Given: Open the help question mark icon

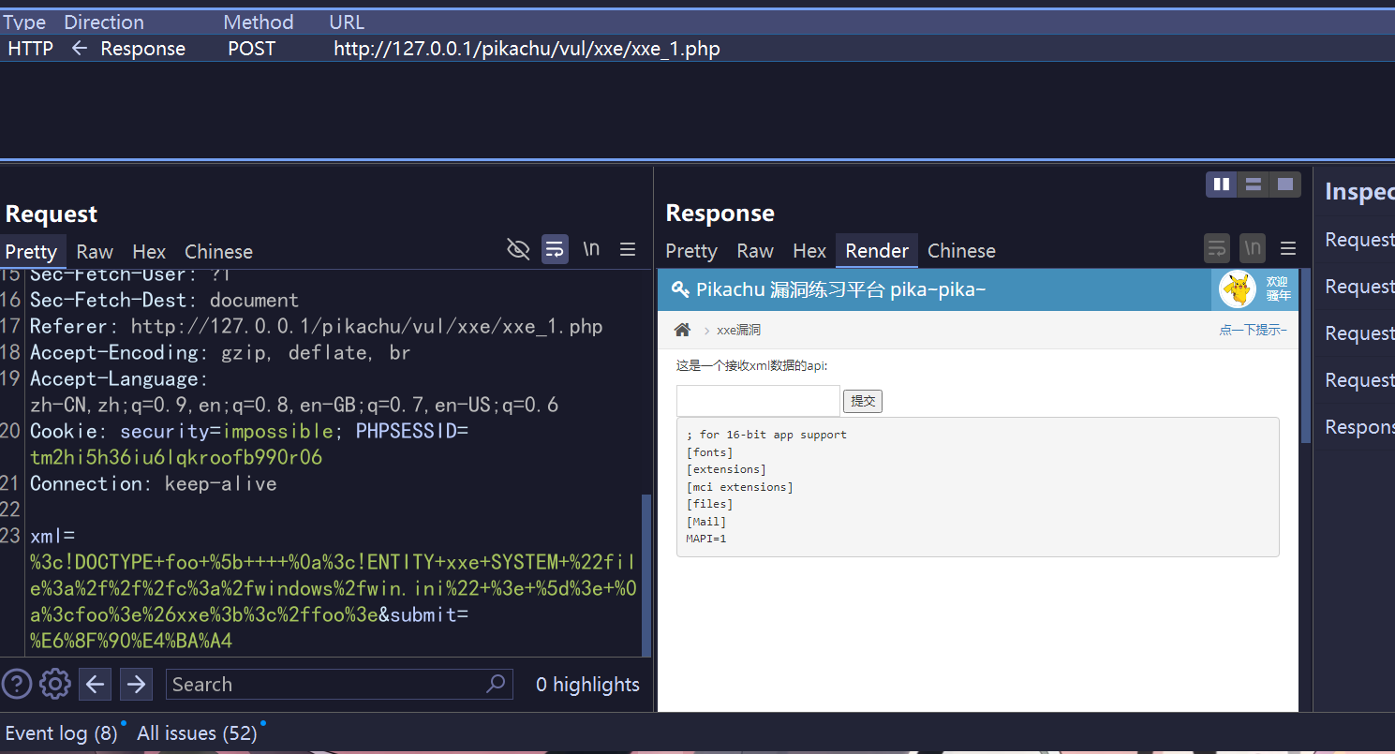Looking at the screenshot, I should pyautogui.click(x=17, y=684).
